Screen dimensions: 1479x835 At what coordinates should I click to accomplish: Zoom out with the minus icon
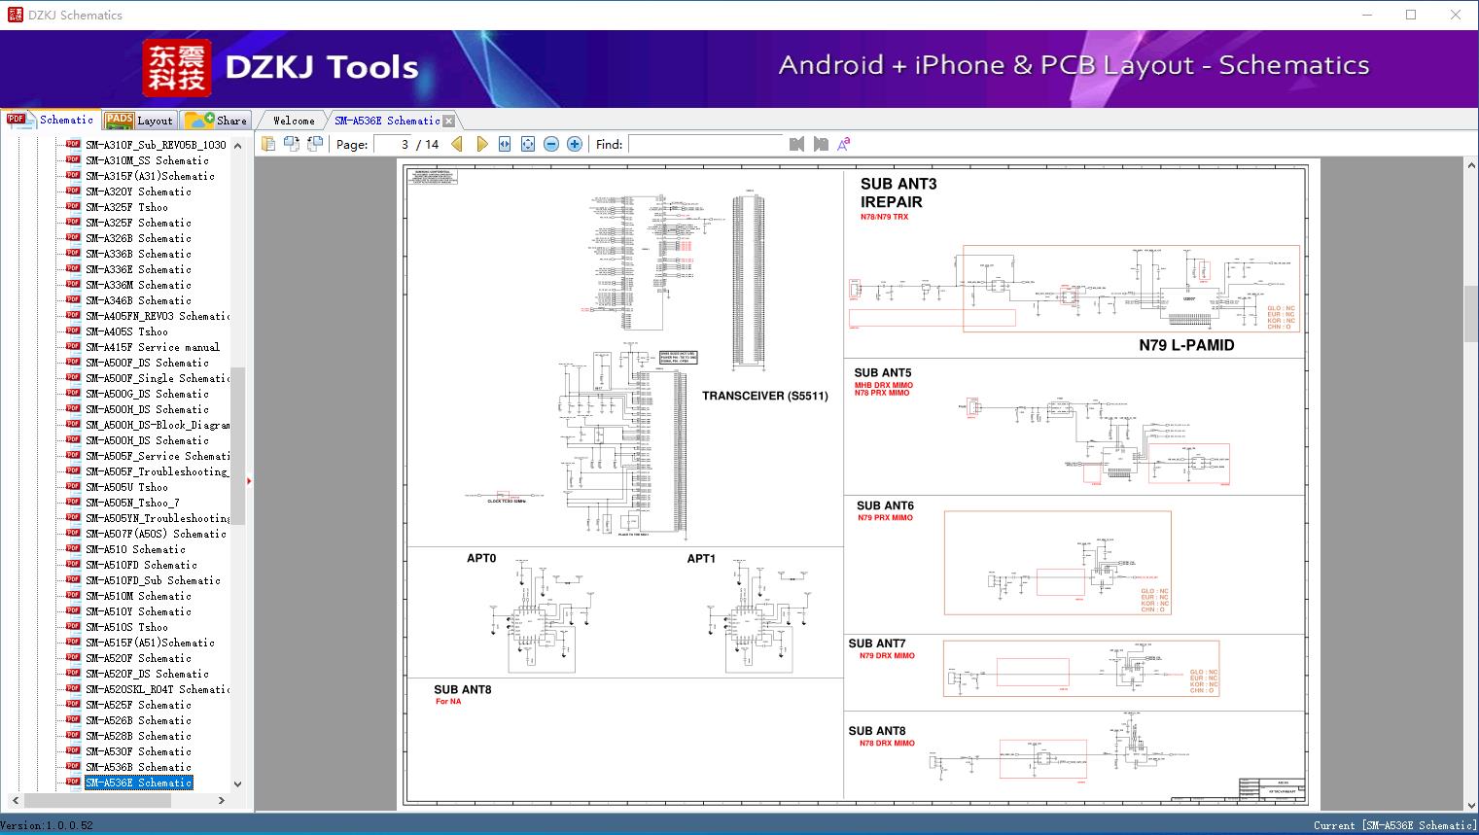pyautogui.click(x=551, y=144)
